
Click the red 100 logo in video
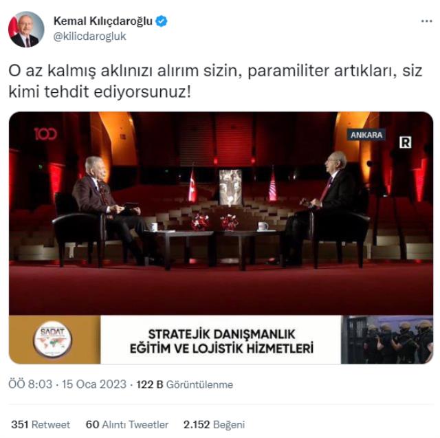click(x=45, y=134)
